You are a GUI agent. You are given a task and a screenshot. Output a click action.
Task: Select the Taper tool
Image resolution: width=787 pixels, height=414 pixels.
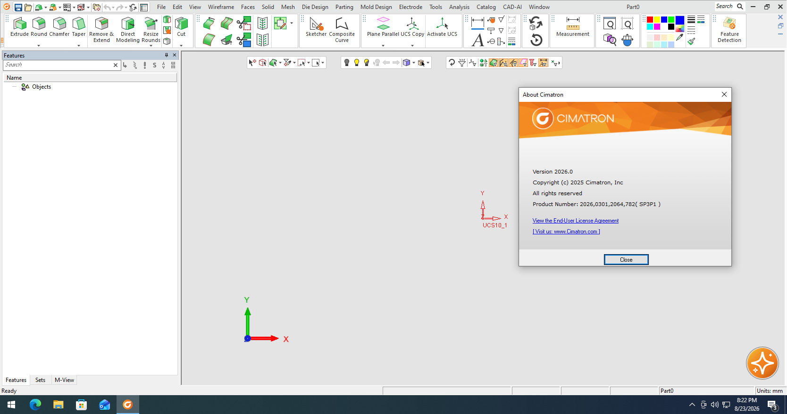point(79,27)
